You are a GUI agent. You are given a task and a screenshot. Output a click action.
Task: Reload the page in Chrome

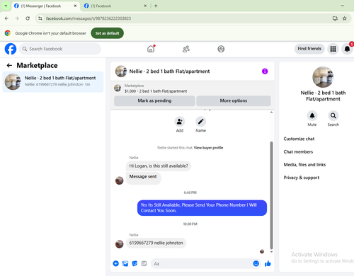28,18
